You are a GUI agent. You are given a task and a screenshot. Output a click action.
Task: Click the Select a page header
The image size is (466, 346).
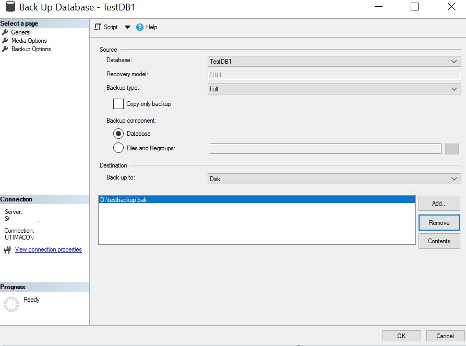point(44,23)
